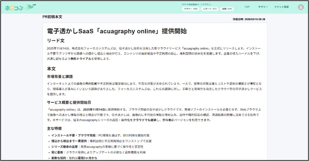309x161 pixels.
Task: Click the bold クラウドでも継承 text
Action: pos(145,120)
